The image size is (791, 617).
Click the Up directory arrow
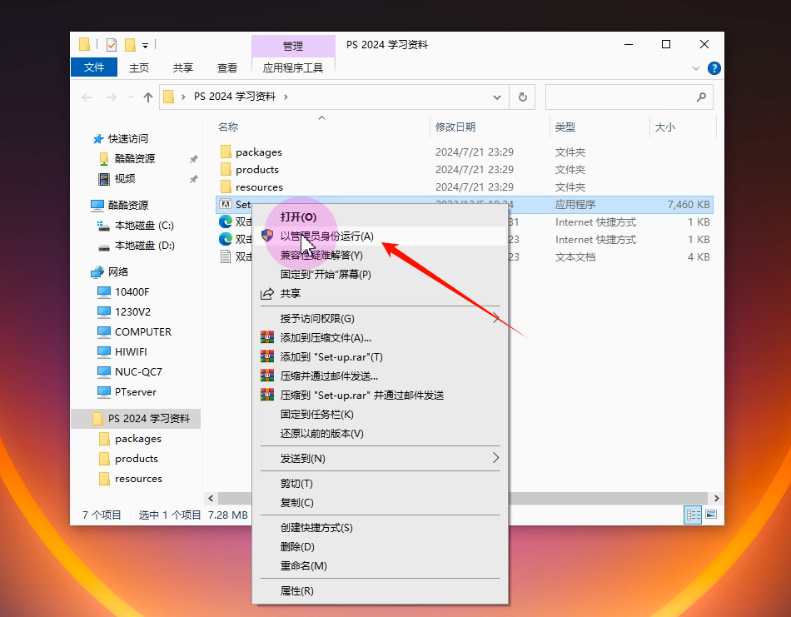pyautogui.click(x=148, y=97)
